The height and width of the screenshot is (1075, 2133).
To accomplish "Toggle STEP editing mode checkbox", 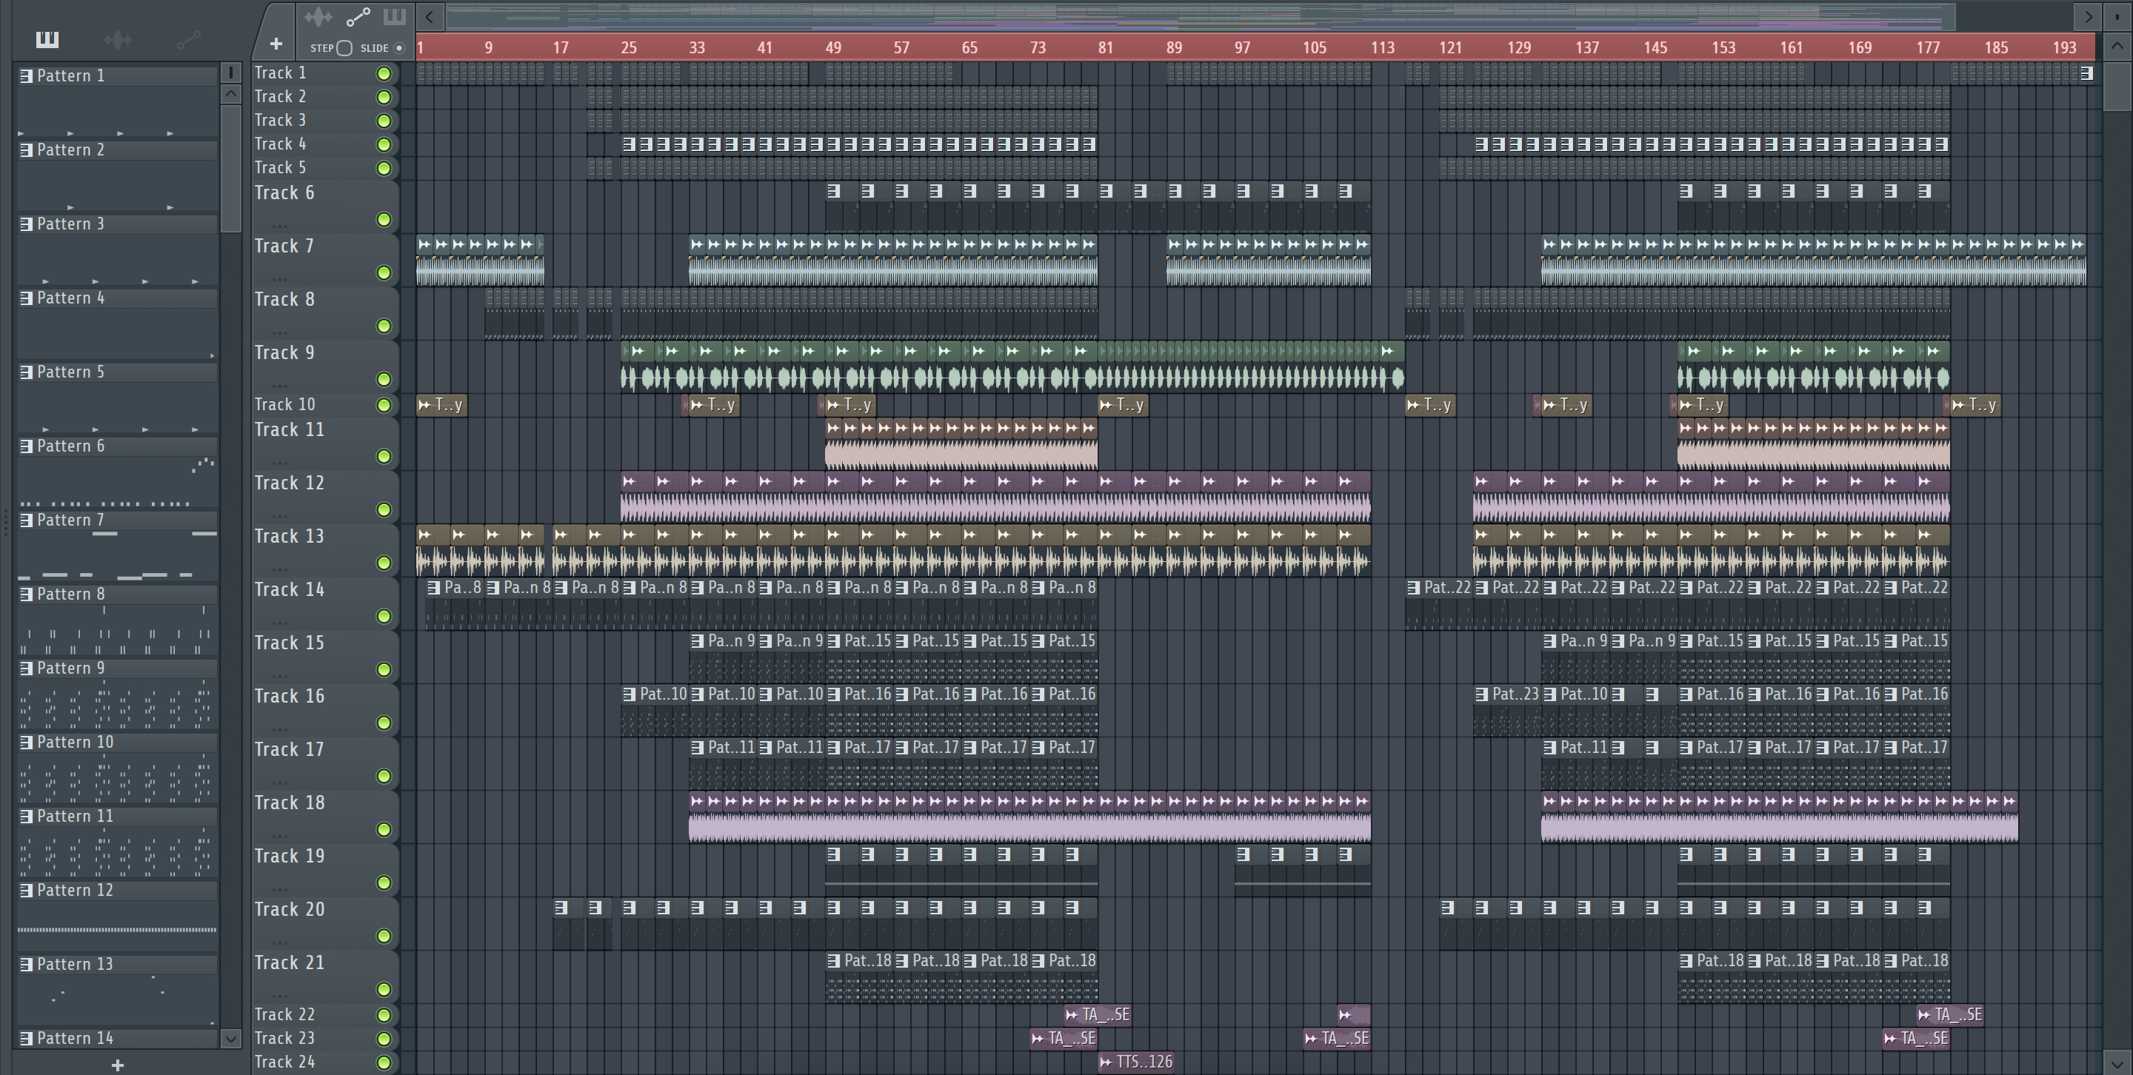I will [344, 48].
